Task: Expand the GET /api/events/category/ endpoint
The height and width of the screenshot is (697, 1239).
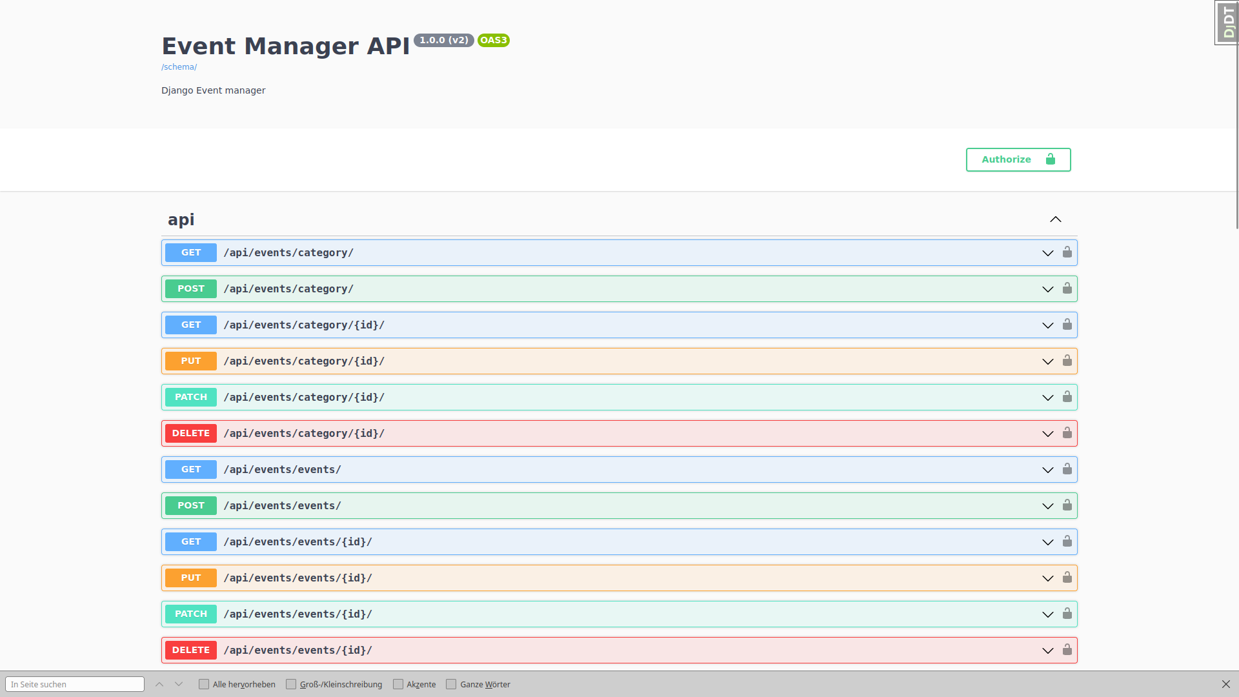Action: coord(1047,253)
